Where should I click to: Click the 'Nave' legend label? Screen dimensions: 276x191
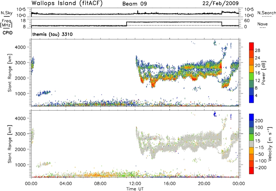point(262,24)
